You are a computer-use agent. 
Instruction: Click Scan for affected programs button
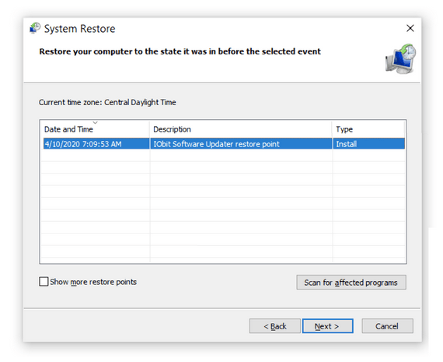tap(351, 282)
